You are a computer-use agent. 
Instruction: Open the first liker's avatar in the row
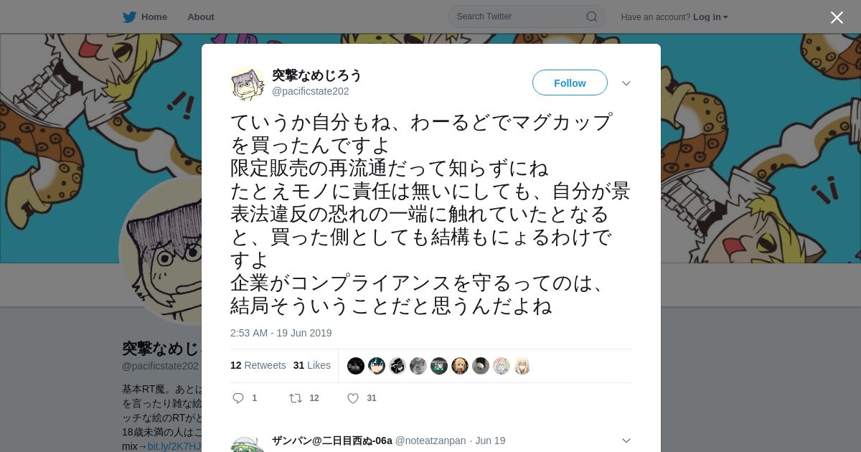(x=356, y=366)
